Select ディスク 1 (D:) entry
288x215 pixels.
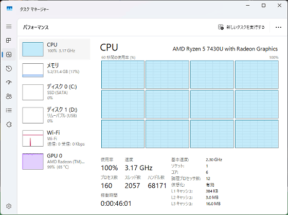click(x=55, y=115)
